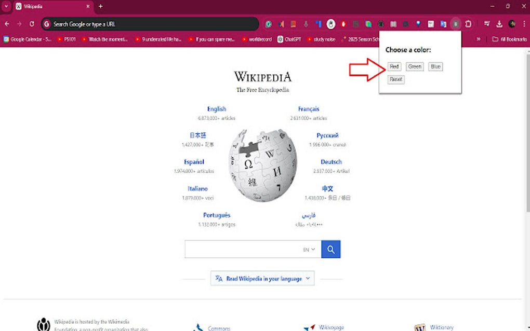Open the Wikivoyage project link
530x331 pixels.
click(332, 327)
